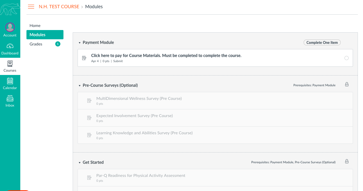Click '0 pts' under Expected Involvement Survey
This screenshot has width=363, height=191.
click(100, 121)
